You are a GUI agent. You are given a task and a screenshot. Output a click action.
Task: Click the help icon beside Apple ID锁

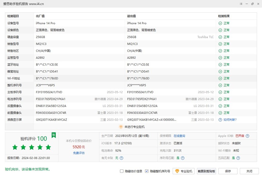tap(248, 136)
